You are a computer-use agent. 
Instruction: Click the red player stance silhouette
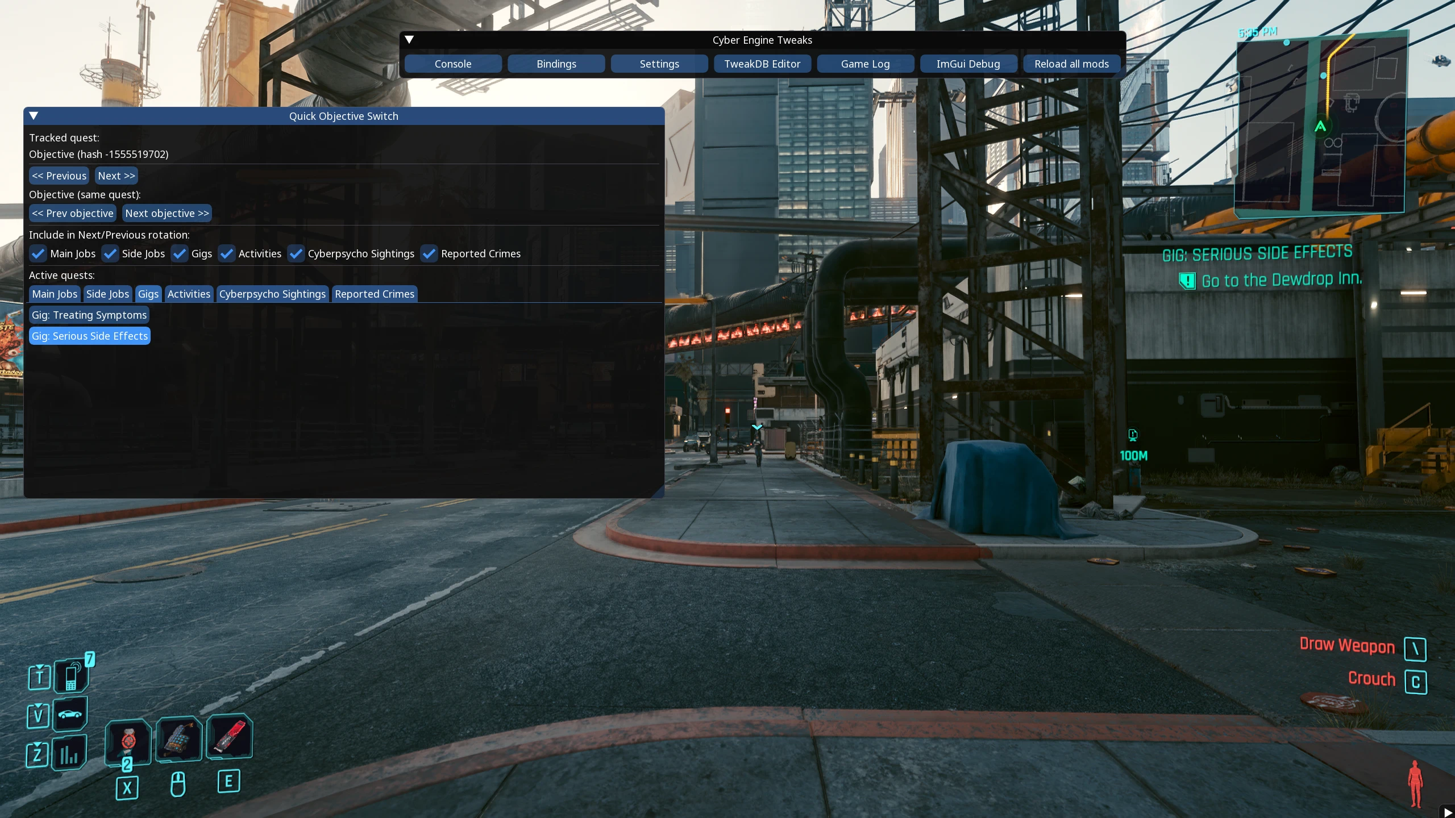(x=1415, y=784)
